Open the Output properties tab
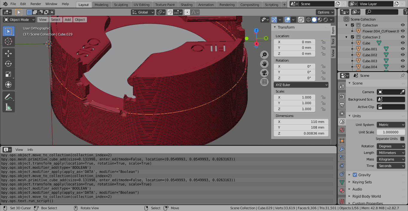Screen dimensions: 408x211 click(x=342, y=105)
